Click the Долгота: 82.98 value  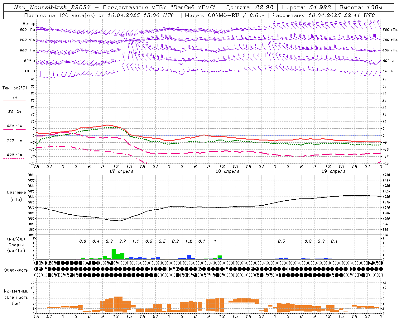pyautogui.click(x=249, y=7)
